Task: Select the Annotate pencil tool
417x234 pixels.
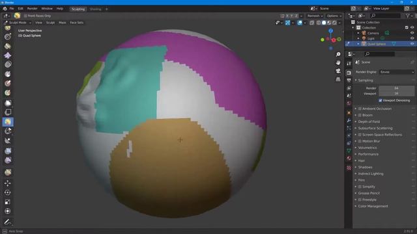Action: click(x=8, y=222)
